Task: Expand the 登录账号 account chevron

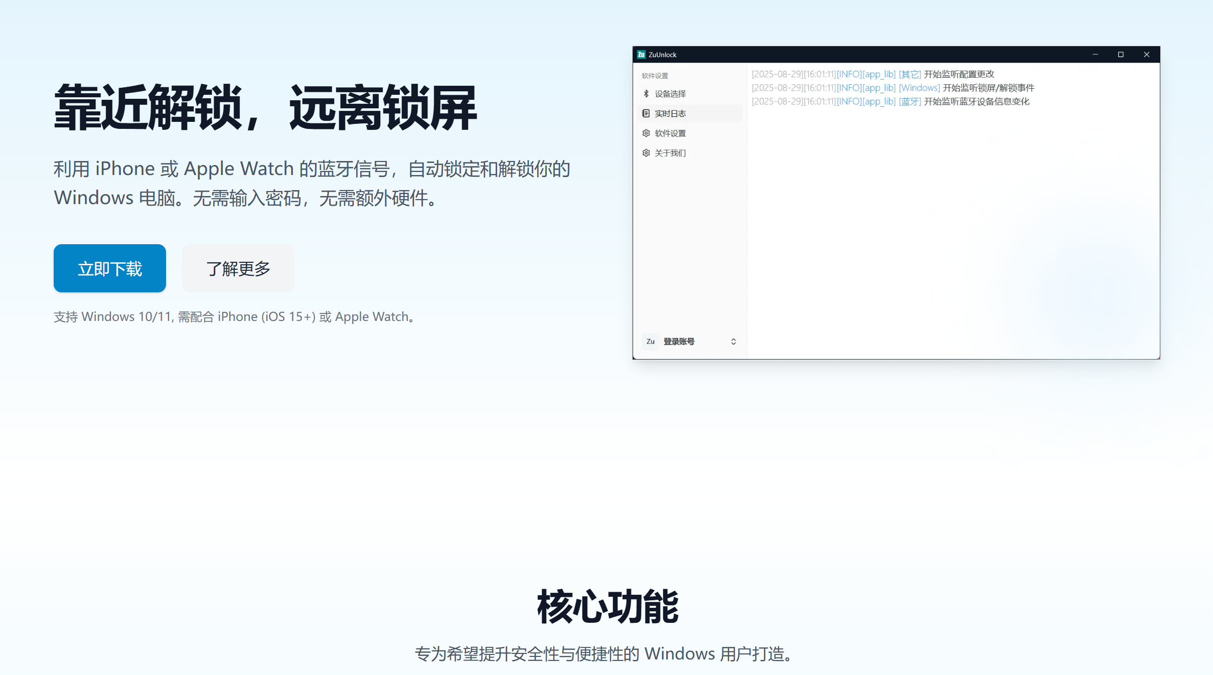Action: point(733,342)
